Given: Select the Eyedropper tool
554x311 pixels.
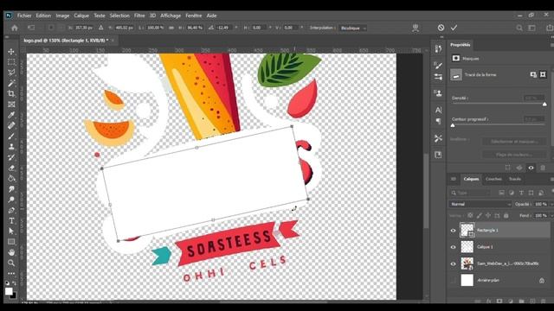Looking at the screenshot, I should pyautogui.click(x=11, y=115).
